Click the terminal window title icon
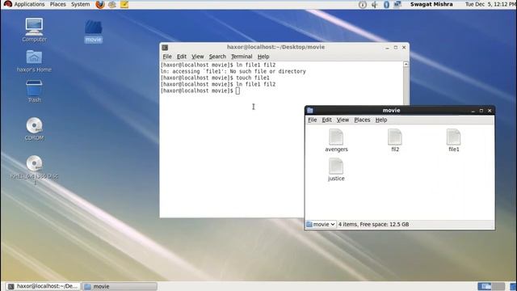This screenshot has height=291, width=517. click(x=165, y=48)
